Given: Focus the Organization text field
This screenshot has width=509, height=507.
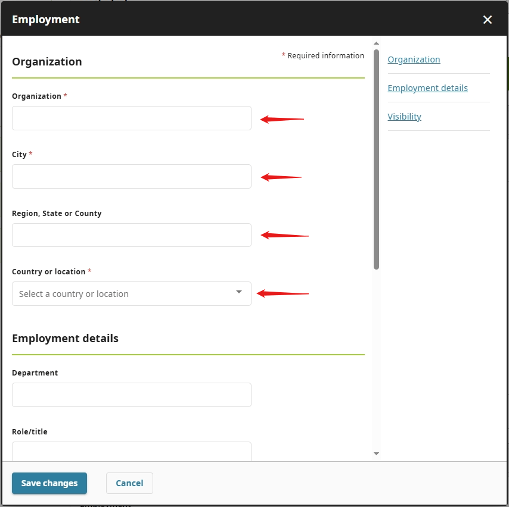Looking at the screenshot, I should click(x=132, y=118).
